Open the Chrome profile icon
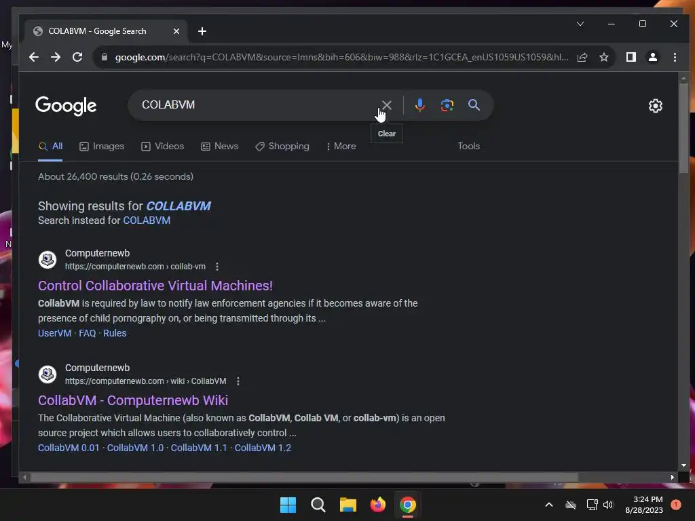Screen dimensions: 695x521 point(652,57)
